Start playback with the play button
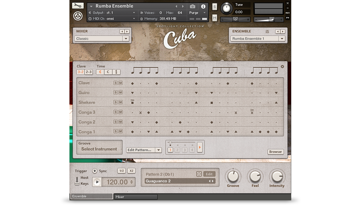361x208 pixels. (97, 182)
